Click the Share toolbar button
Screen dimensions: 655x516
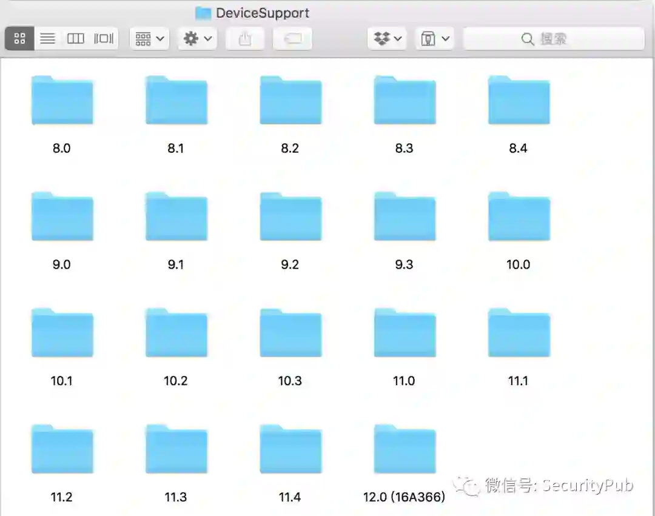point(245,39)
